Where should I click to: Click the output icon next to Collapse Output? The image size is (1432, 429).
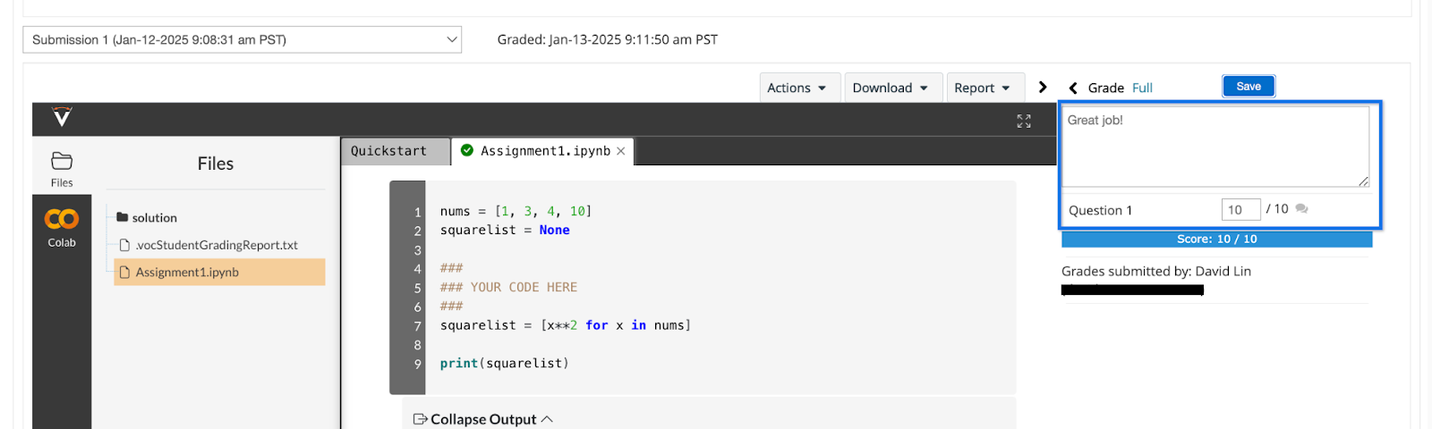click(x=420, y=419)
